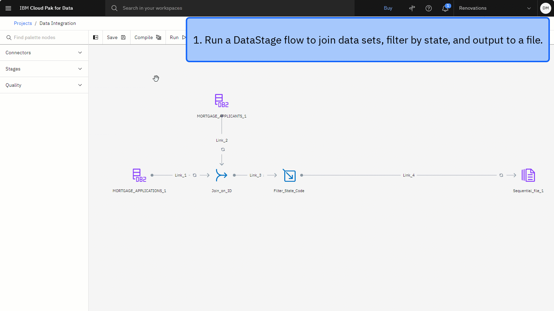Click the MORTGAGE_APPLICANTS_1 DB2 node icon
The height and width of the screenshot is (311, 554).
pyautogui.click(x=222, y=101)
